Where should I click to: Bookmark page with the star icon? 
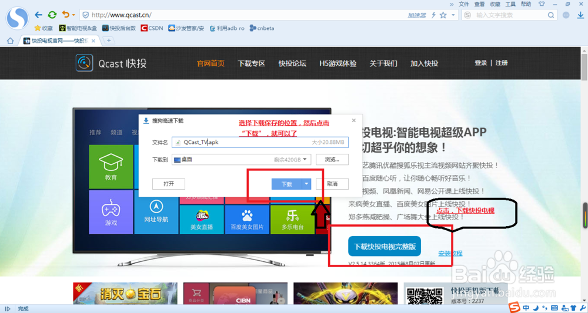[443, 15]
